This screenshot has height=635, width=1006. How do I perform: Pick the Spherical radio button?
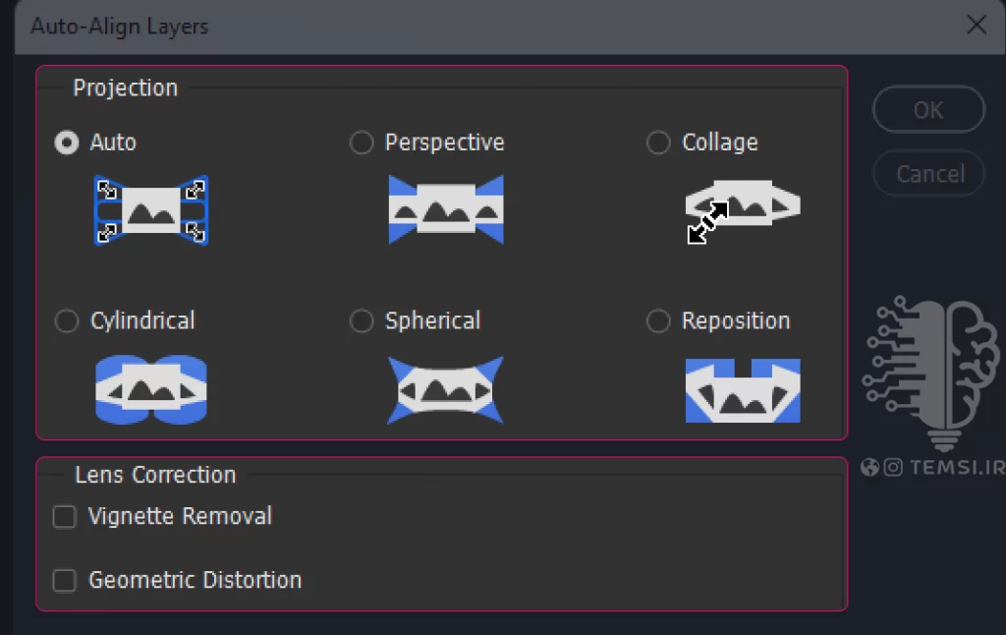point(362,321)
